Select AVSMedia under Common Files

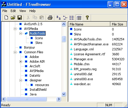click(x=37, y=71)
